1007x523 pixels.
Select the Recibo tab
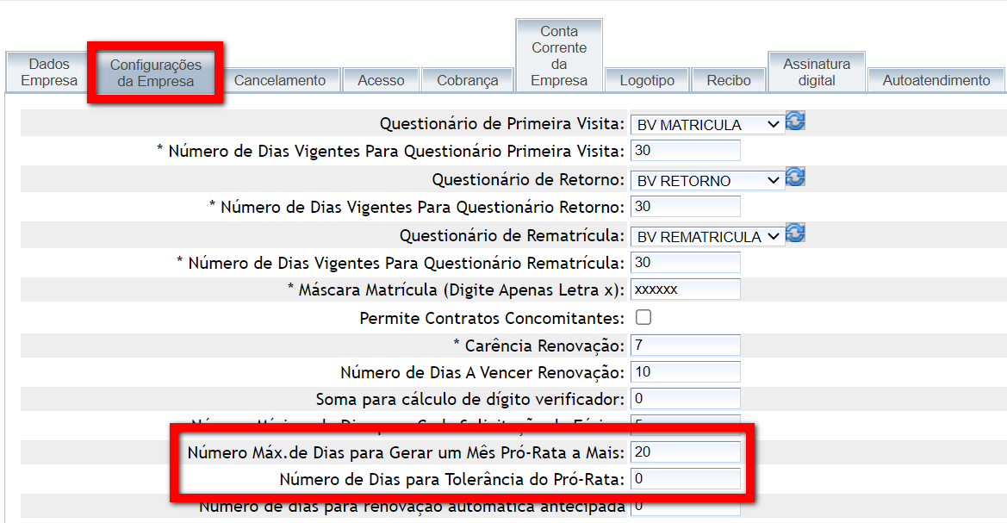729,80
